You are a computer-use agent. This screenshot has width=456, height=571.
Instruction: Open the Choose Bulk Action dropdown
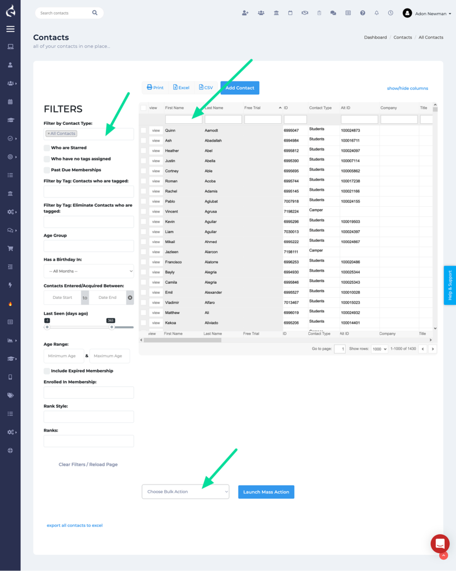coord(186,491)
